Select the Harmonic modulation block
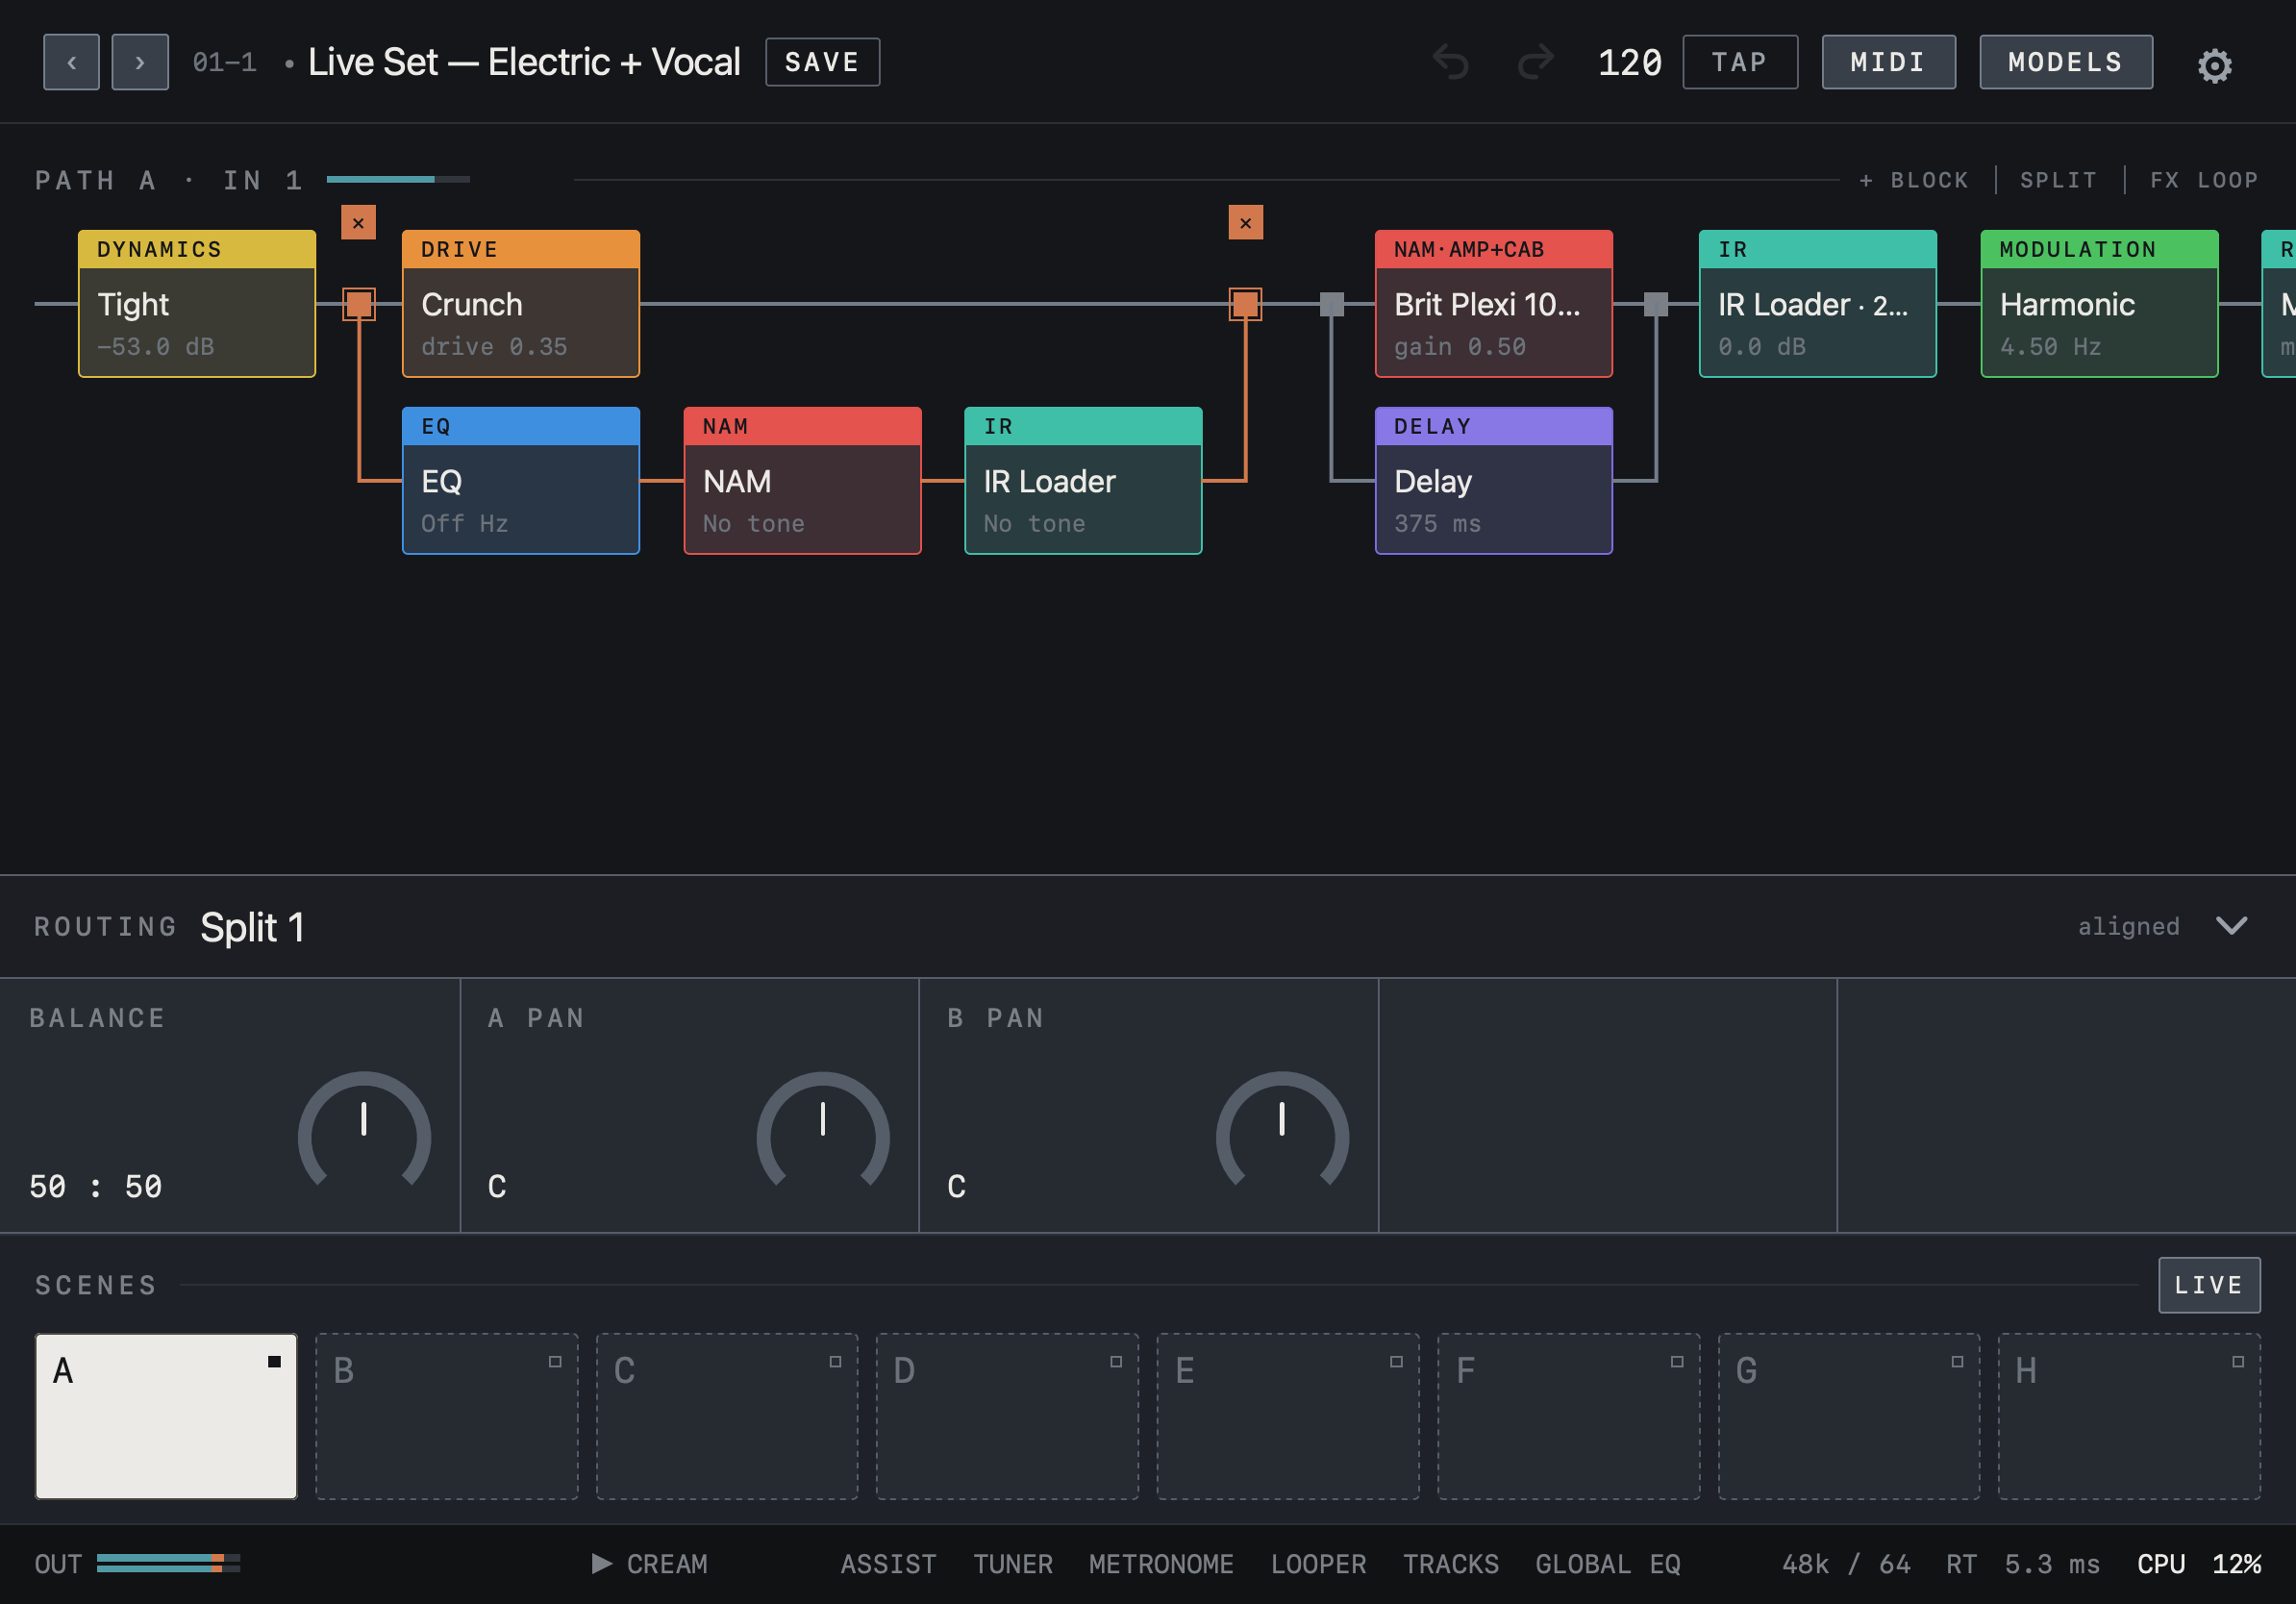2296x1604 pixels. 2099,303
